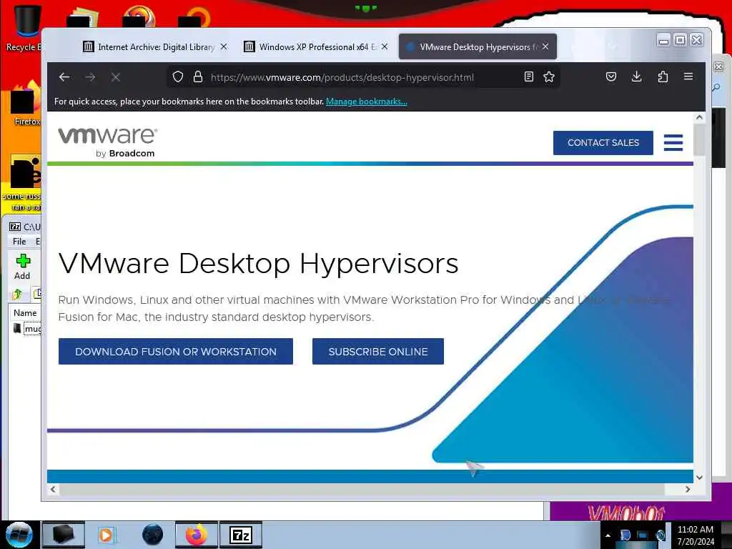Close the VMware Desktop Hypervisors tab

tap(545, 46)
